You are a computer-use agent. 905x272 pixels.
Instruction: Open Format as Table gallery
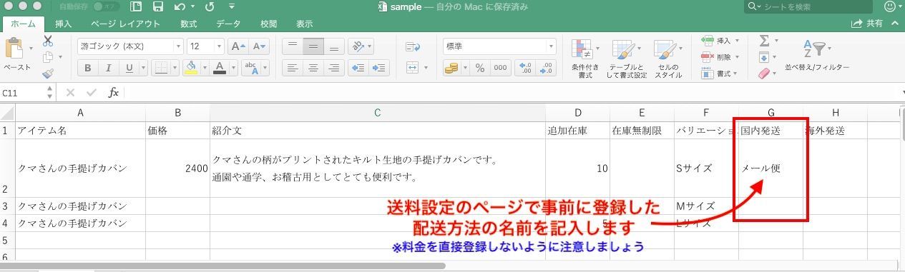tap(626, 58)
